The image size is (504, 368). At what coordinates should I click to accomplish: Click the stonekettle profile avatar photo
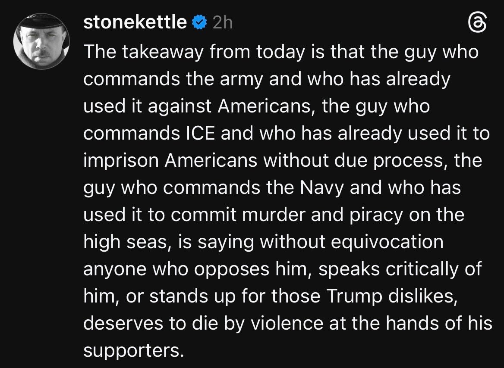pyautogui.click(x=42, y=42)
